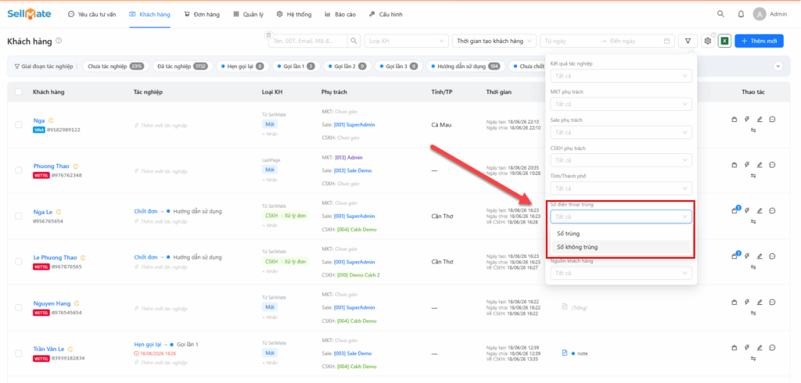Viewport: 801px width, 383px height.
Task: Click the bag icon with badge for Nga Le
Action: tap(735, 210)
